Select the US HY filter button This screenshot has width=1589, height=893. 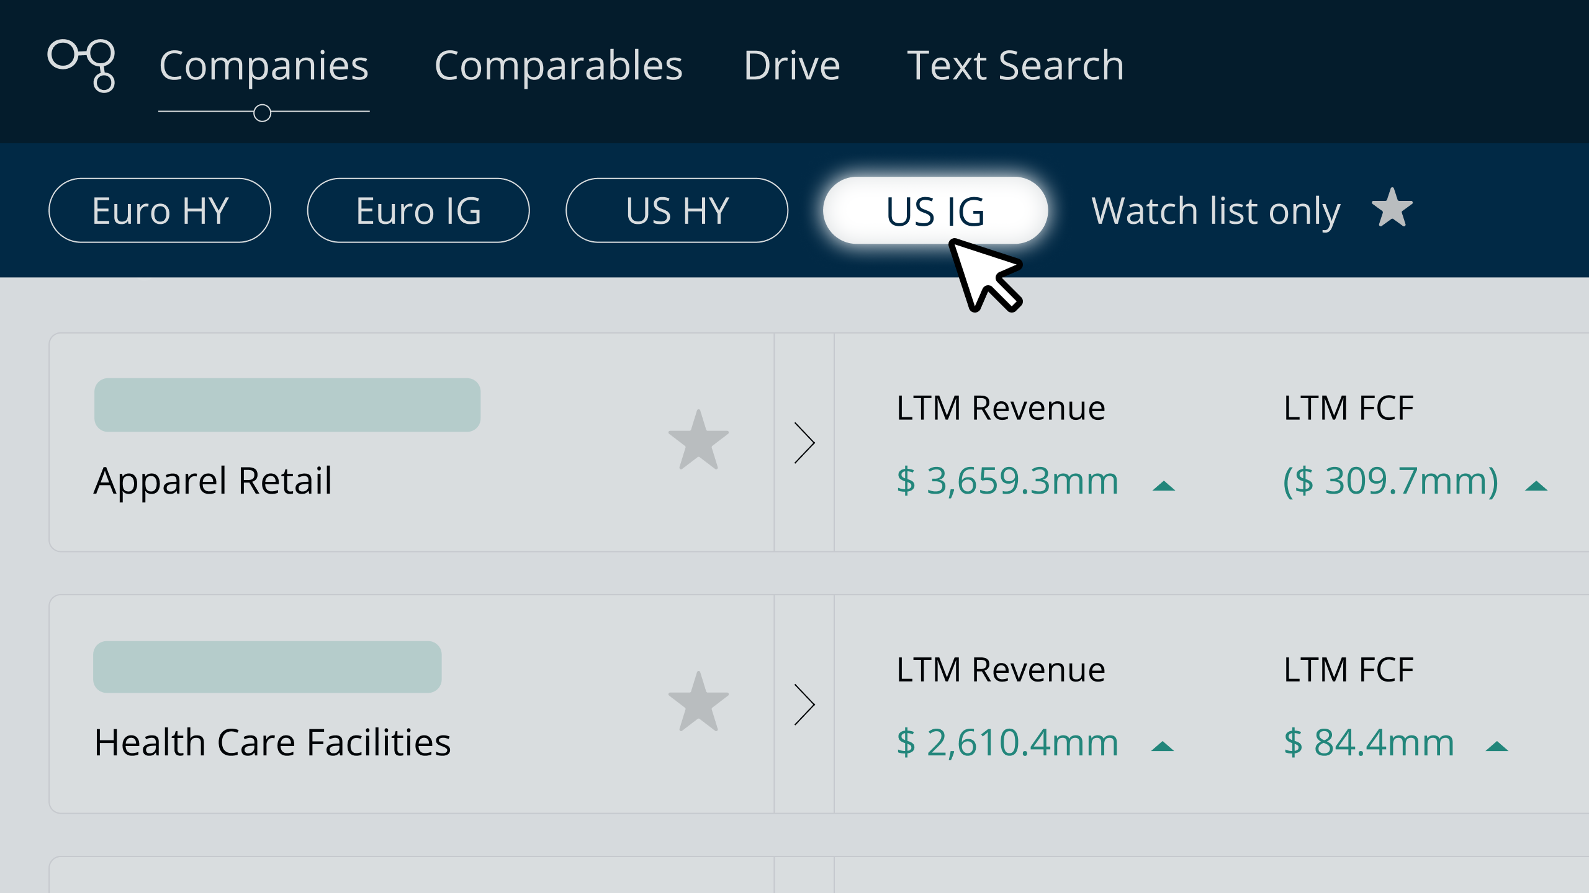[x=677, y=210]
